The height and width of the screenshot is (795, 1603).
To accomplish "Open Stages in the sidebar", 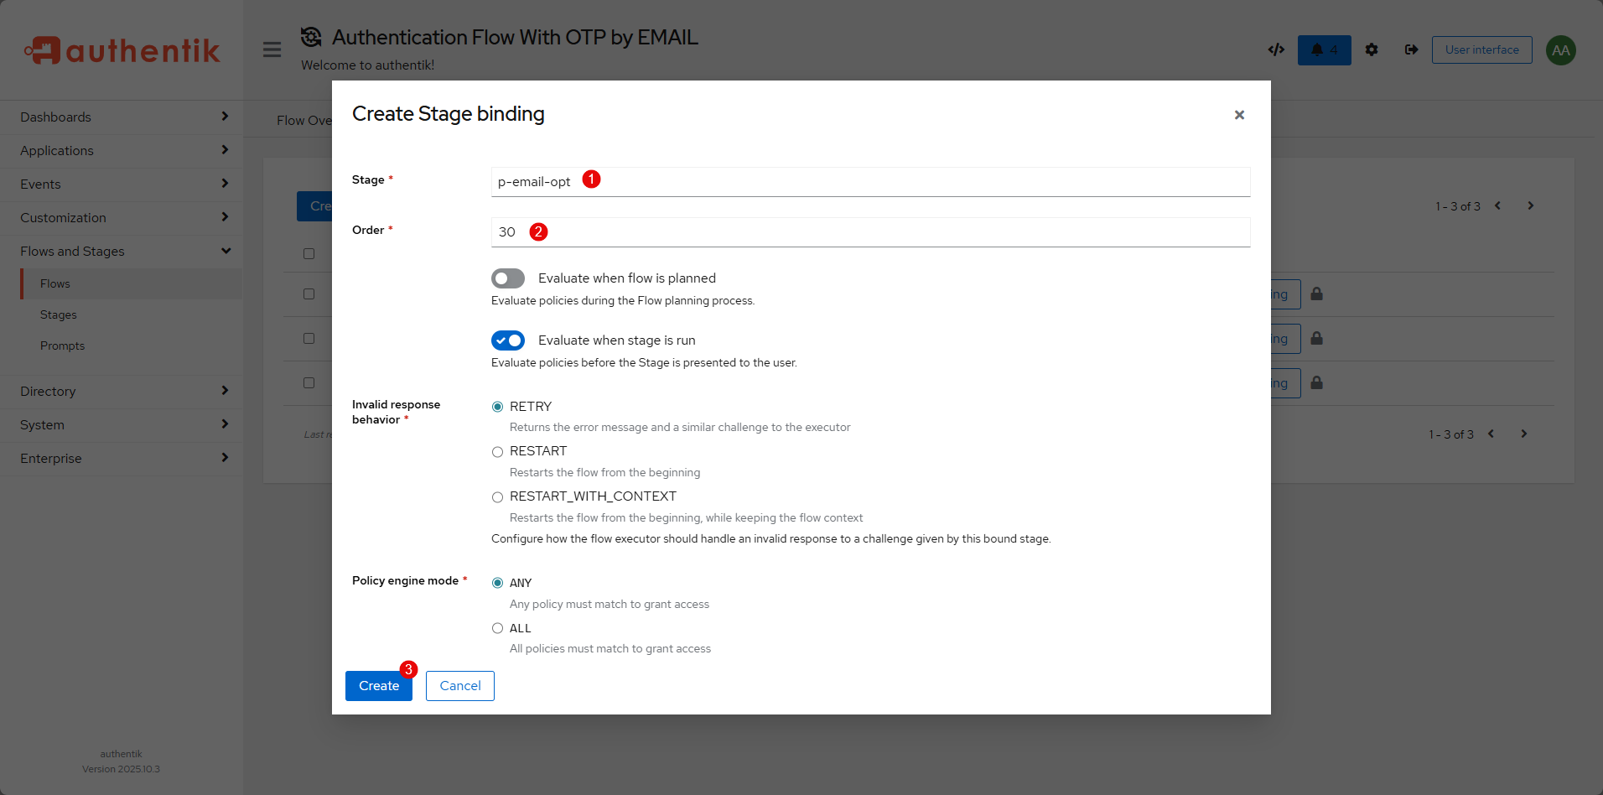I will coord(59,315).
